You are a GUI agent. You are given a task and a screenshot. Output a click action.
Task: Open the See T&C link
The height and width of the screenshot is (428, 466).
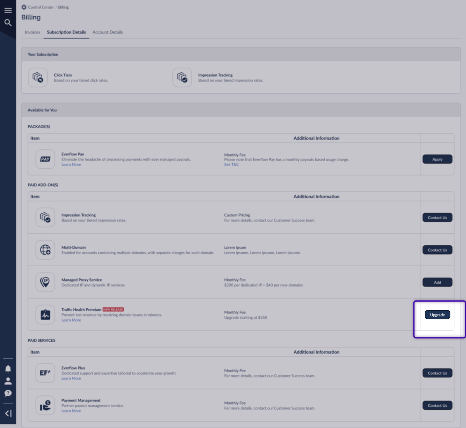231,164
